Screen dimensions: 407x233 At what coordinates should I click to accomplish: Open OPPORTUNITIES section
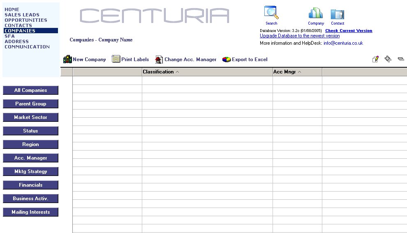[x=26, y=20]
